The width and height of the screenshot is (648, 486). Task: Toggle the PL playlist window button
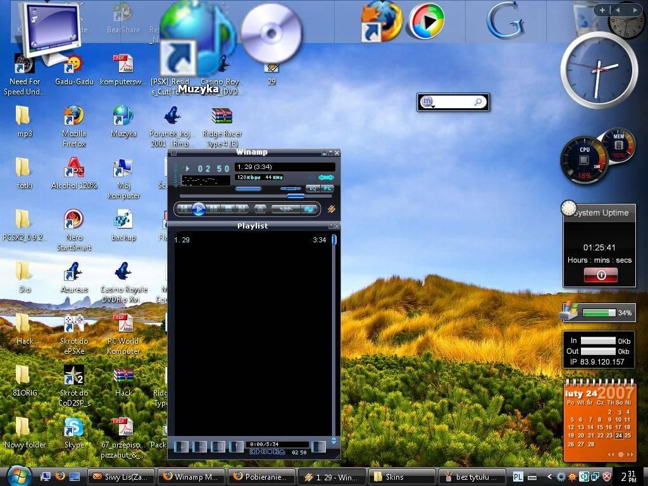(x=327, y=189)
